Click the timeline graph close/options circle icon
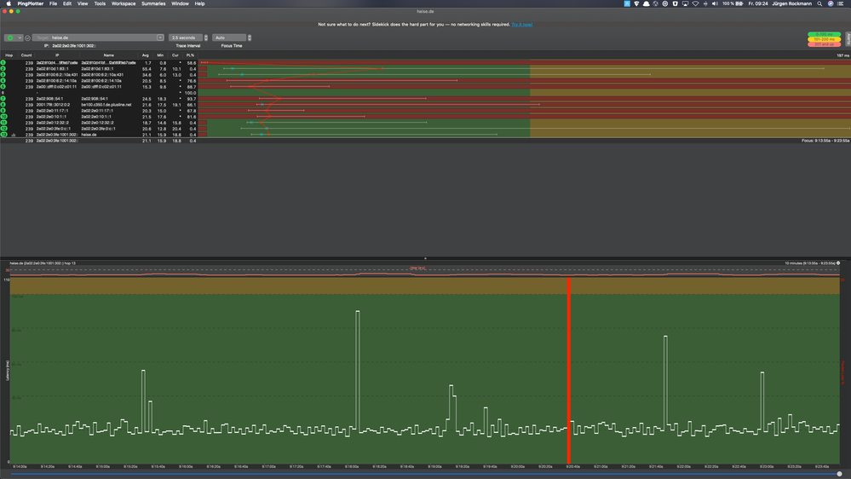The image size is (851, 479). (x=838, y=263)
